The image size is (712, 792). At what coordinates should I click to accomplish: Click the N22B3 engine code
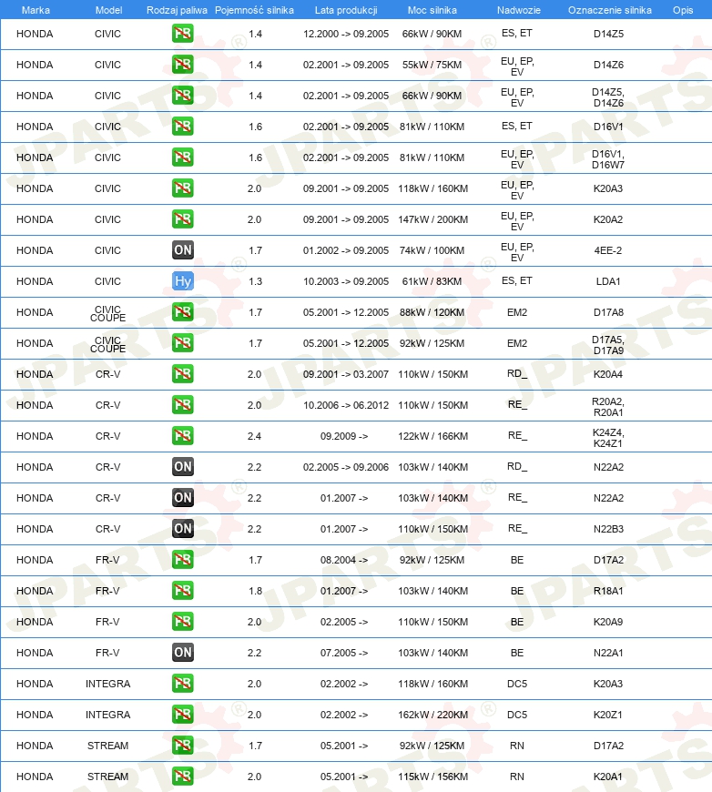point(608,529)
